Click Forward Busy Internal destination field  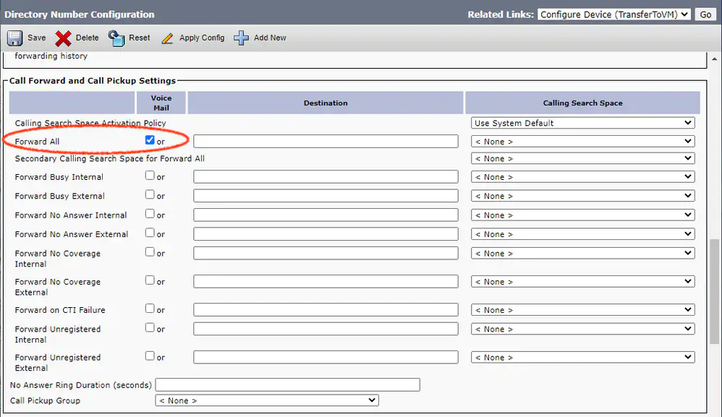coord(326,176)
